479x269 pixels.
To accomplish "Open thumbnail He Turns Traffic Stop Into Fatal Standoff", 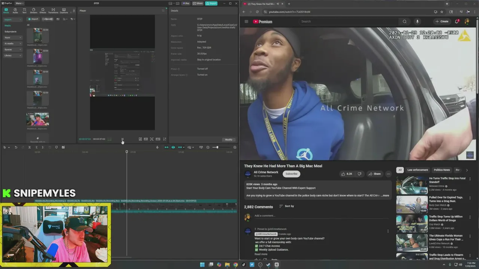I will point(412,185).
